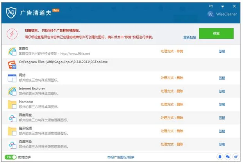Open the feedback message icon in title bar
This screenshot has width=243, height=164.
coord(211,6)
